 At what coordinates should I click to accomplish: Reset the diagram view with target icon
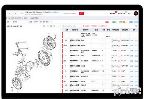point(54,26)
